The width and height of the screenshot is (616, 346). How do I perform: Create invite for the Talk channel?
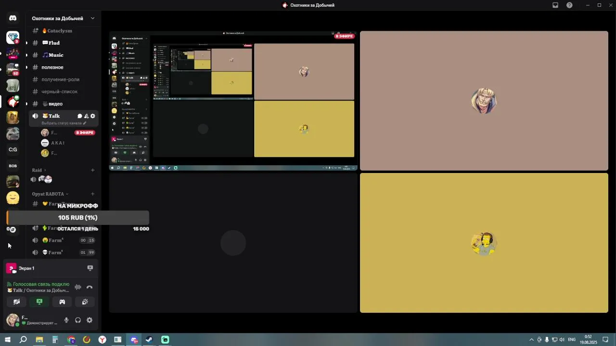point(86,116)
